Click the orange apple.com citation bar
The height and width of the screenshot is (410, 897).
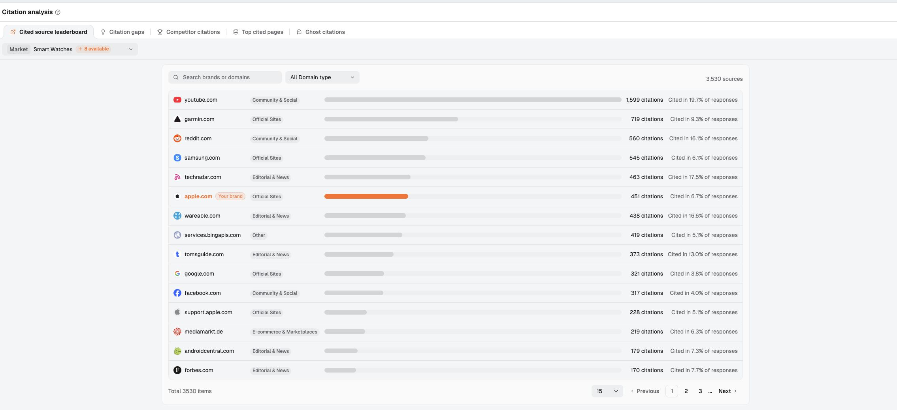coord(366,196)
